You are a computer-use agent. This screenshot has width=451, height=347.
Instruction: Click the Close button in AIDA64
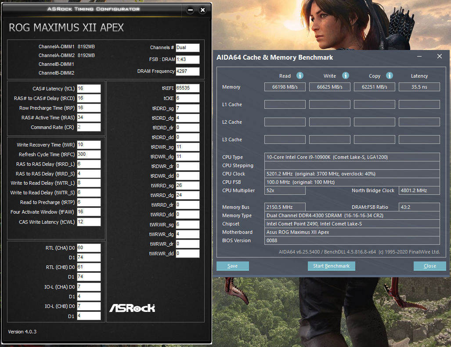click(x=429, y=266)
